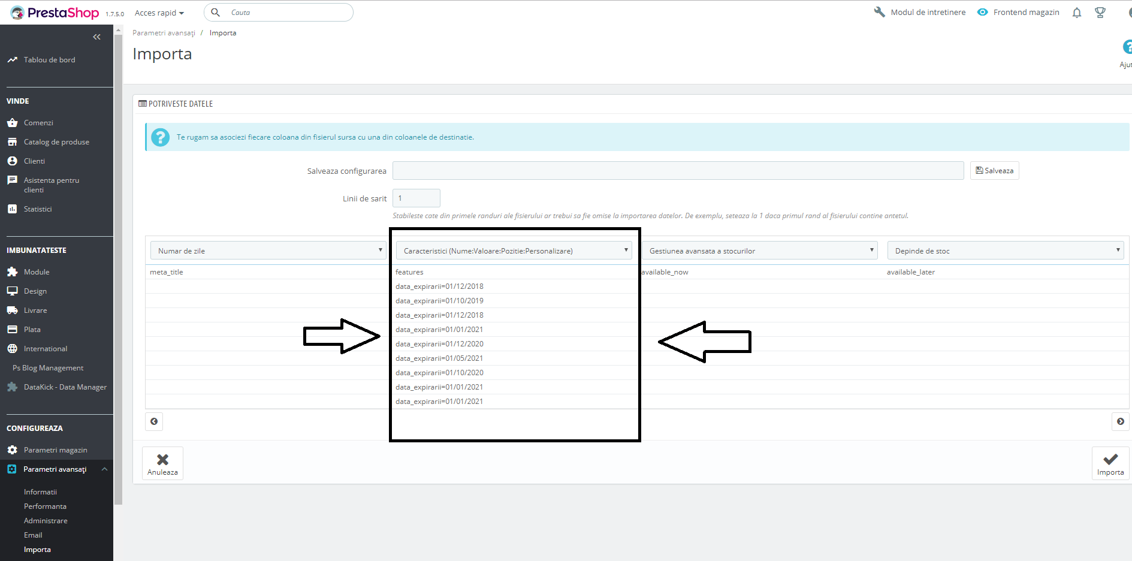Screen dimensions: 1132x561
Task: Open Administrare submenu item
Action: pyautogui.click(x=46, y=521)
